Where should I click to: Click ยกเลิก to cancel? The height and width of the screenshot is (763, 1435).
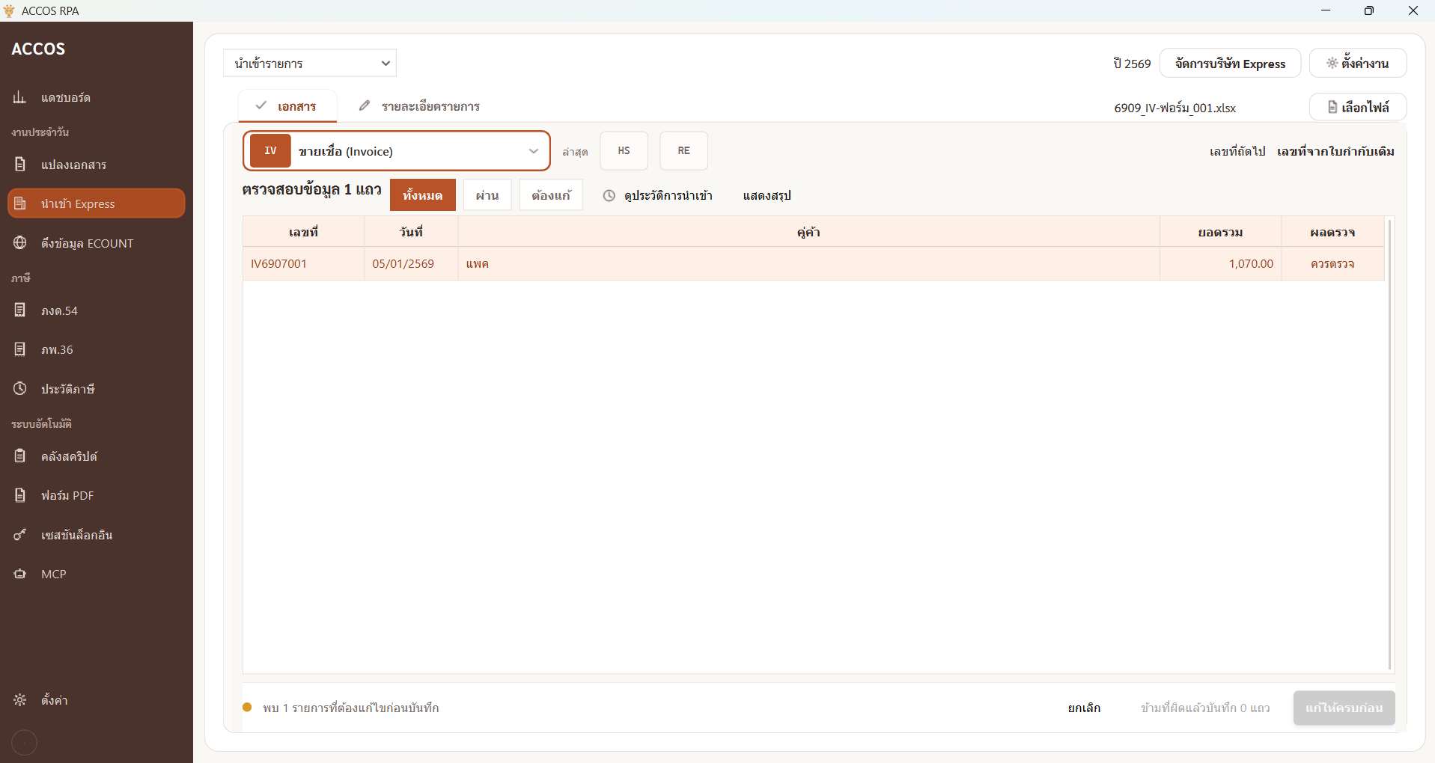click(1084, 708)
